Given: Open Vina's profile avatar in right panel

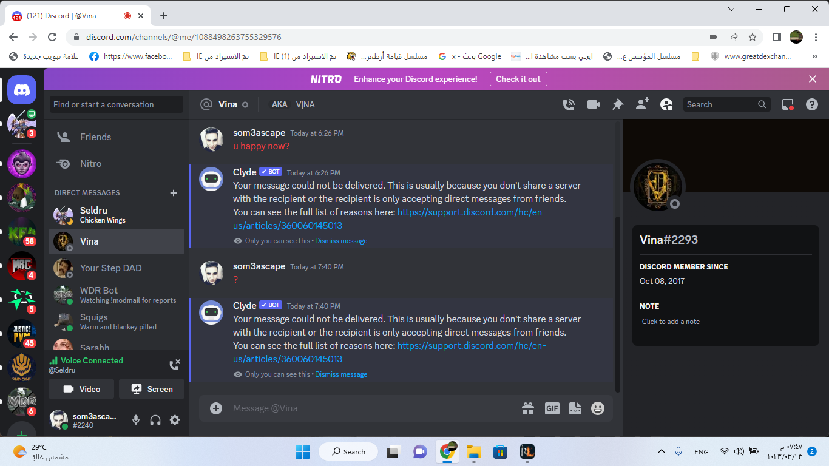Looking at the screenshot, I should [x=658, y=186].
